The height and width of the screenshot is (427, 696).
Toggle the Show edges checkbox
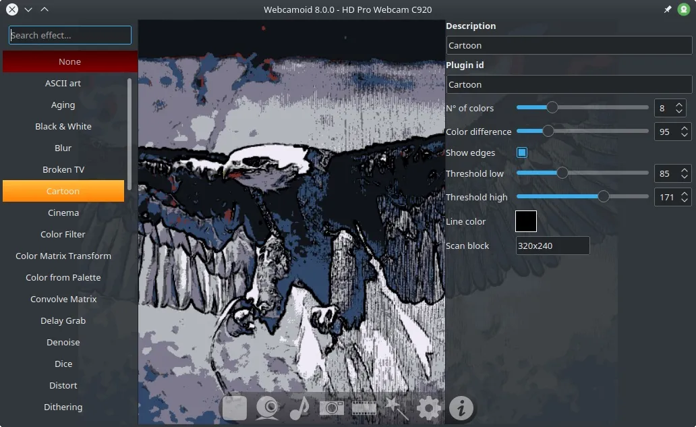click(521, 152)
